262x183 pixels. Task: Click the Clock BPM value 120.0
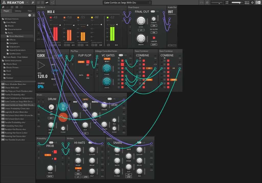click(42, 76)
